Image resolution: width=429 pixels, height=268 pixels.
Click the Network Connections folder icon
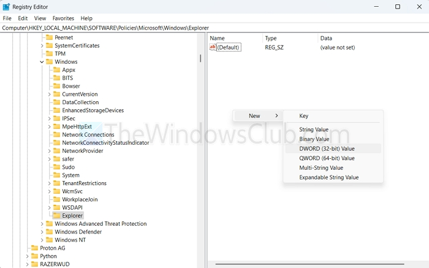[56, 134]
